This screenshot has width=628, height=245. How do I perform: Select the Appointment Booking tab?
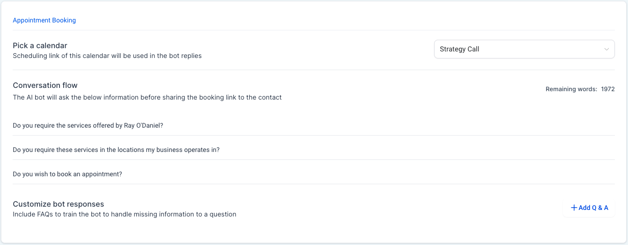click(44, 20)
